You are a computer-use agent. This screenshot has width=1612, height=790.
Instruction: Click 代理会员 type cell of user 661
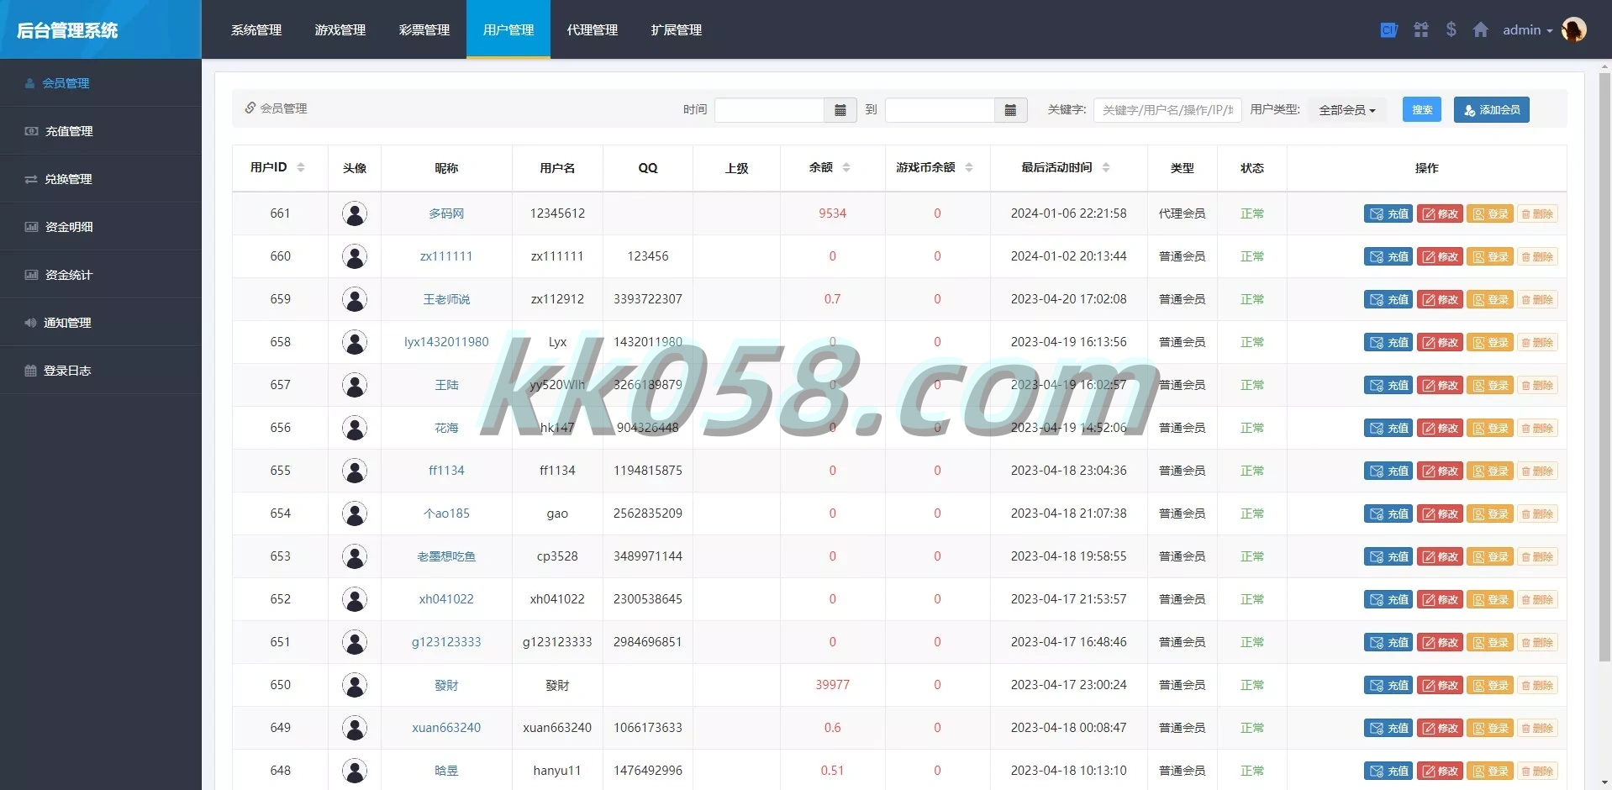tap(1182, 213)
